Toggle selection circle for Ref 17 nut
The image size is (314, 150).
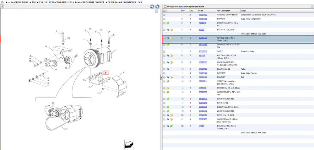pos(164,103)
